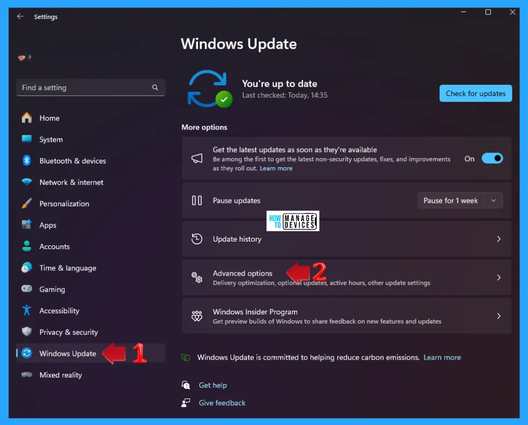Image resolution: width=528 pixels, height=425 pixels.
Task: Click the Mixed reality headset icon
Action: 26,374
